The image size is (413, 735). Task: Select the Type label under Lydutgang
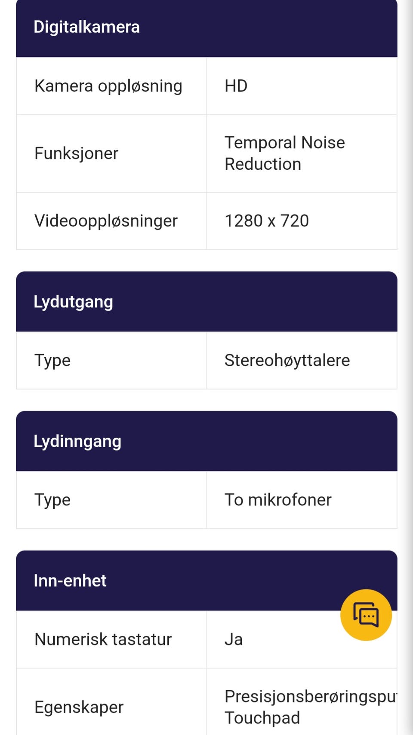pyautogui.click(x=52, y=361)
